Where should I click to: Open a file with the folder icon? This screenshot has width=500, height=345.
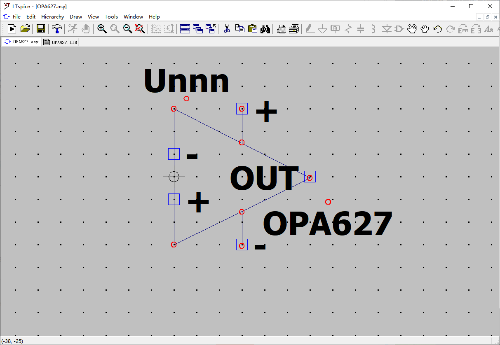coord(25,29)
